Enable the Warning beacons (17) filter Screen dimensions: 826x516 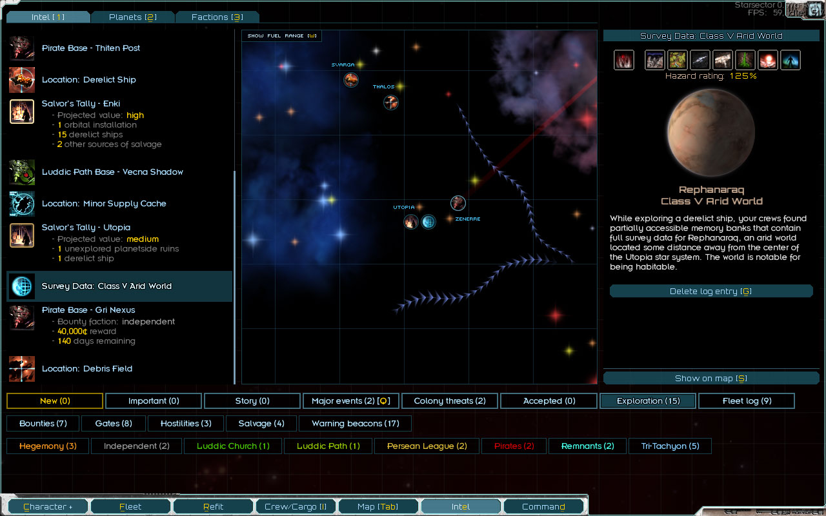pos(356,424)
